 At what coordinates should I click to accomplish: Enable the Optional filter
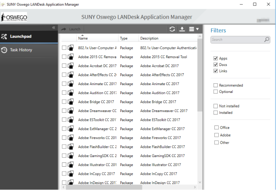(215, 91)
